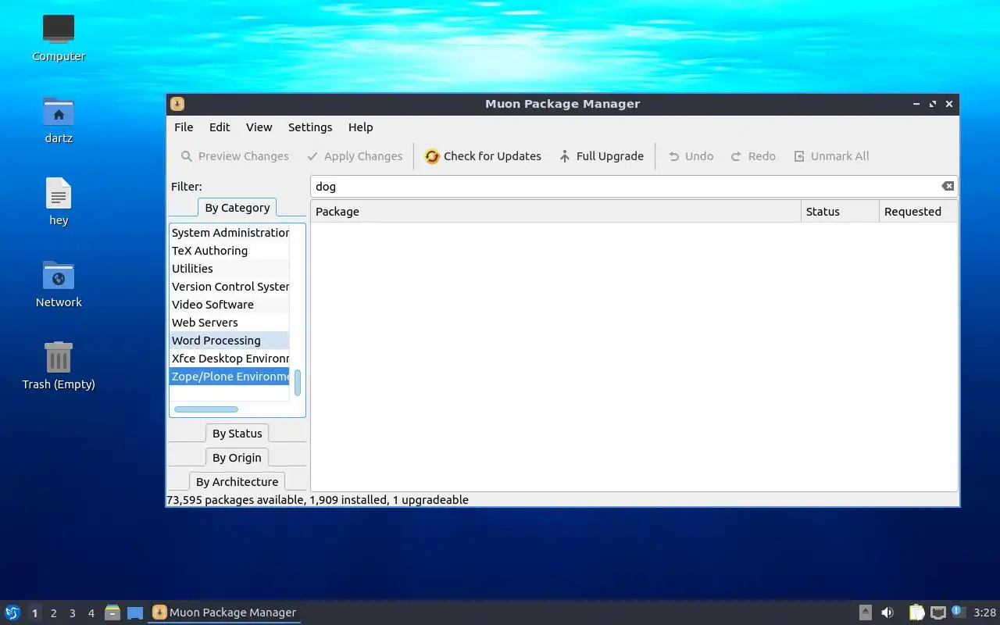Image resolution: width=1000 pixels, height=625 pixels.
Task: Open the Help menu
Action: point(360,127)
